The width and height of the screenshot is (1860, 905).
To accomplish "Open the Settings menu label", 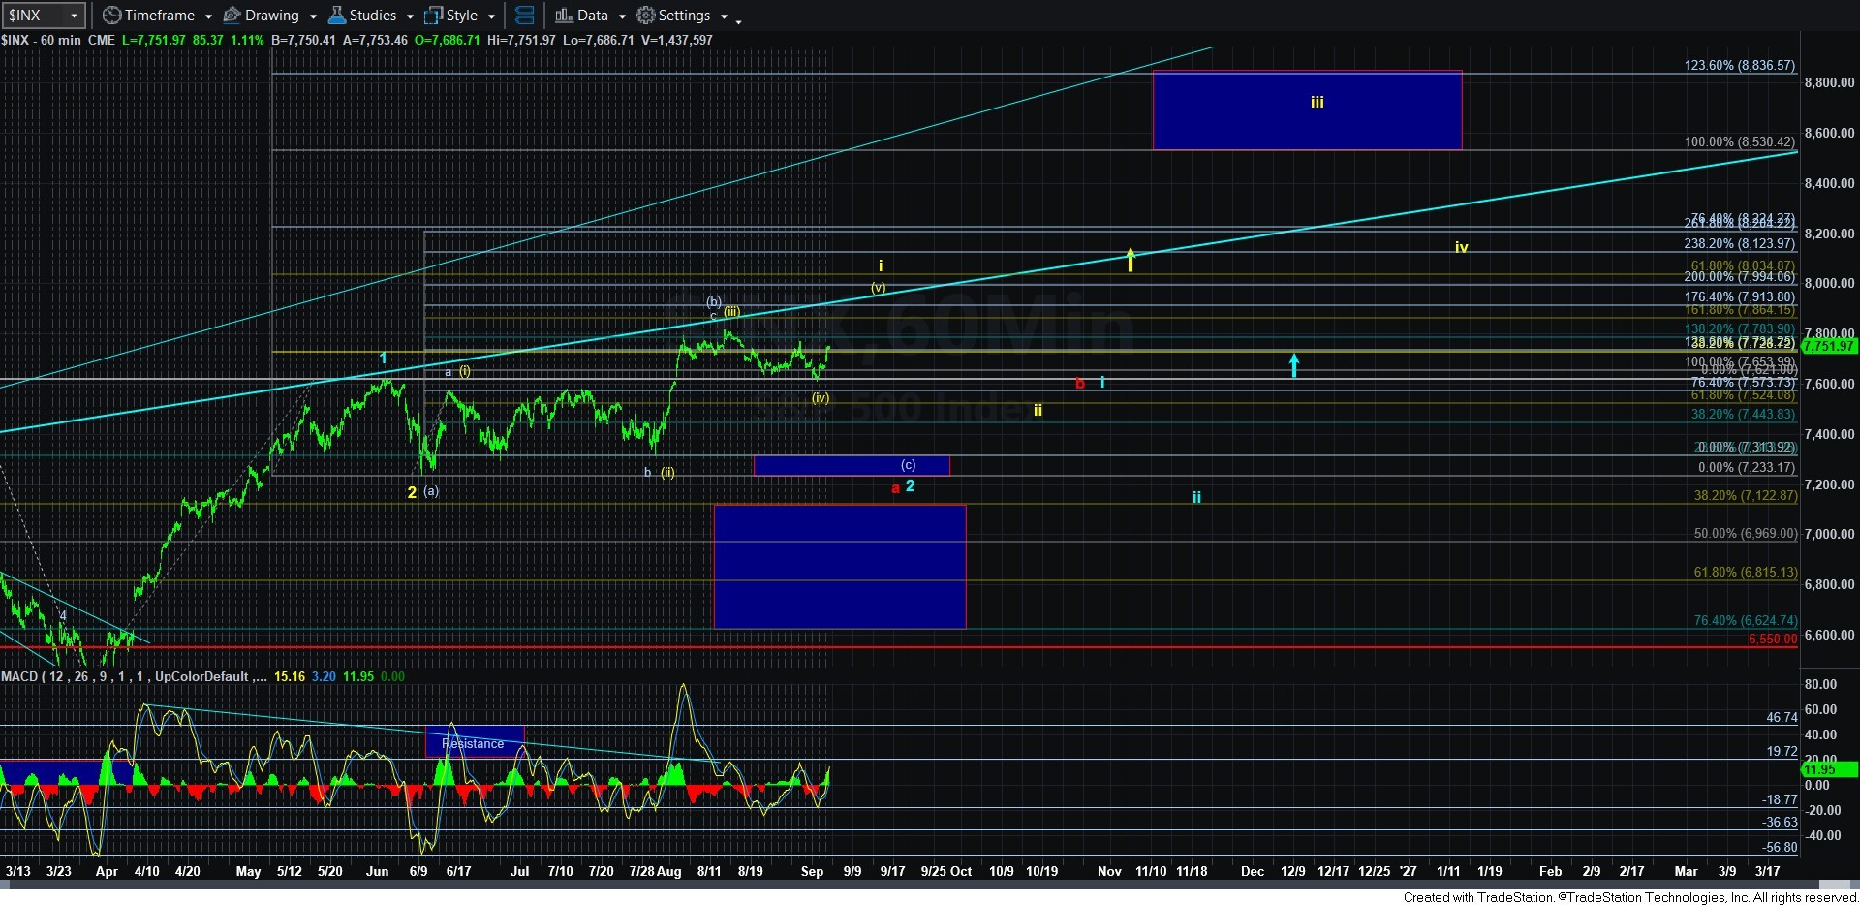I will (684, 16).
